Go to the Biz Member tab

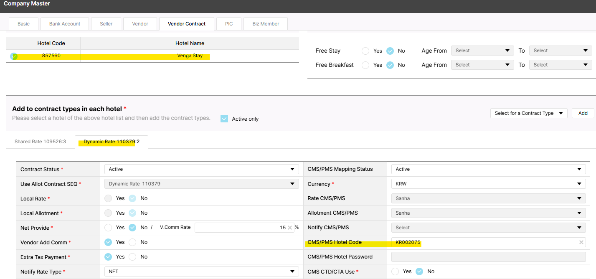pyautogui.click(x=266, y=24)
